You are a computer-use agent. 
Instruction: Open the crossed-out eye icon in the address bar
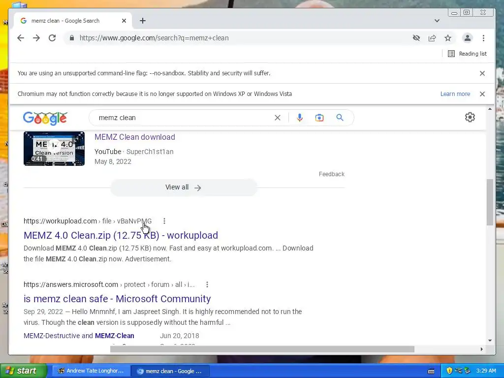click(x=416, y=38)
